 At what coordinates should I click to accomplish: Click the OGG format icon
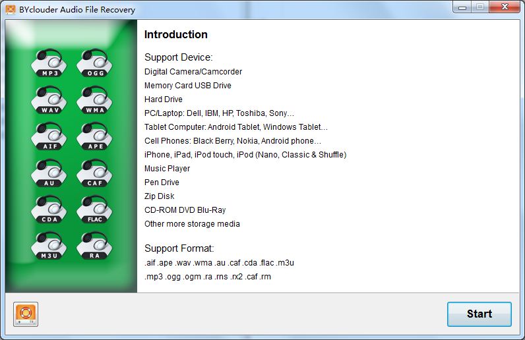(94, 63)
